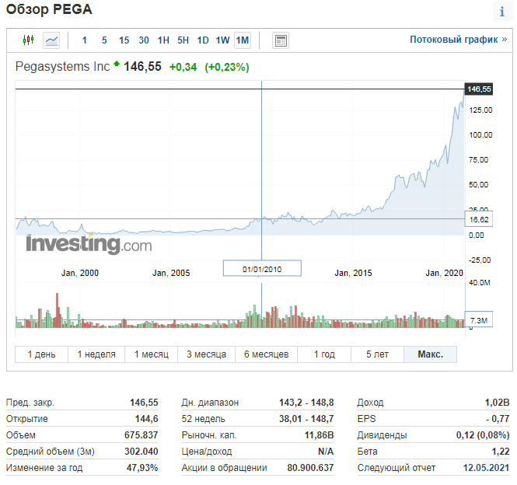Switch to candlestick chart type
This screenshot has width=517, height=485.
tap(29, 40)
